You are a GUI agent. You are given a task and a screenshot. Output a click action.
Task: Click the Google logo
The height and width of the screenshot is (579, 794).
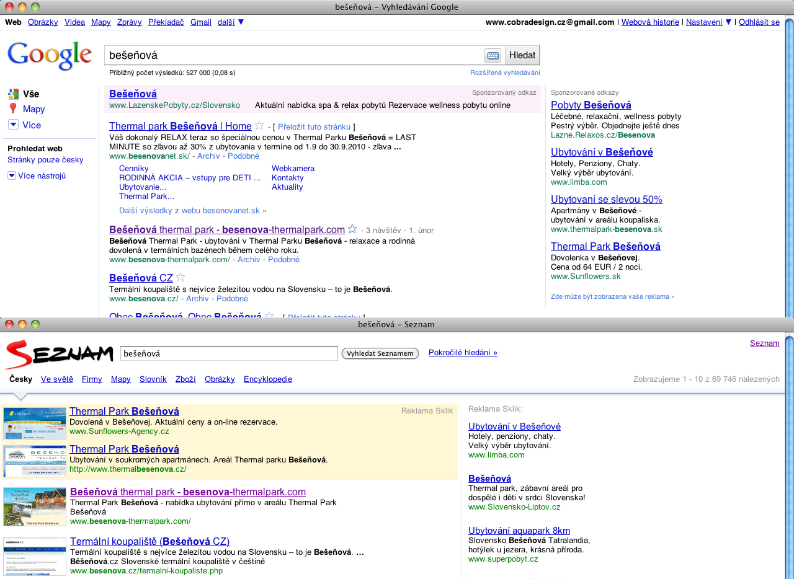tap(50, 56)
